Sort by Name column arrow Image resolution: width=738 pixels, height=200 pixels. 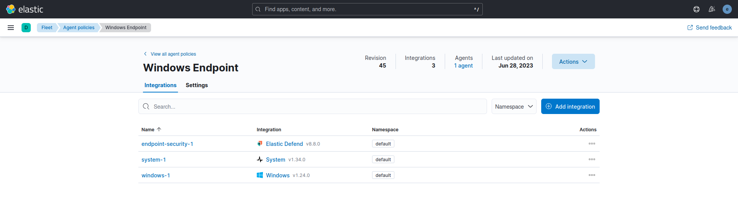[x=159, y=129]
